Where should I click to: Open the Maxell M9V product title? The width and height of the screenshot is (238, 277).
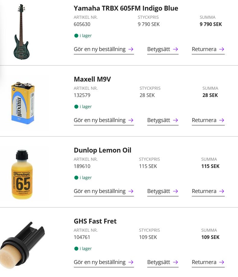coord(92,79)
